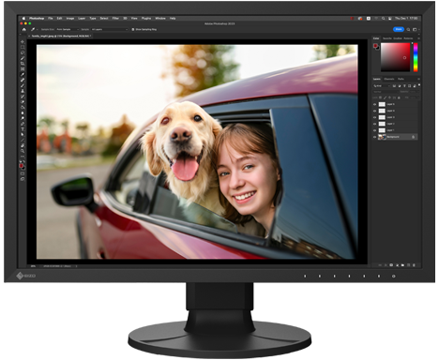Image resolution: width=439 pixels, height=360 pixels.
Task: Open Spotlight search in the menu bar
Action: 383,19
